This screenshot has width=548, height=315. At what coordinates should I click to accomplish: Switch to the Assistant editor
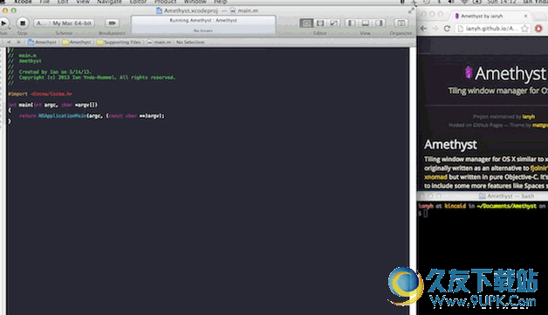coord(320,24)
